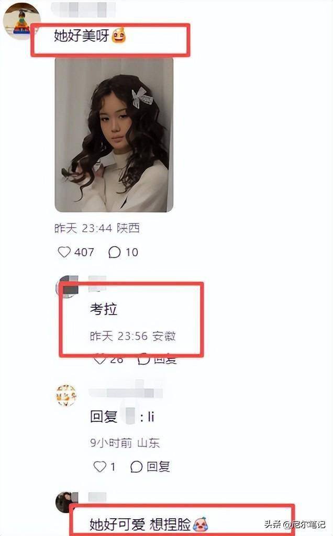Open the attached photo of curly-haired girl
Viewport: 333px width, 536px height.
pyautogui.click(x=114, y=135)
